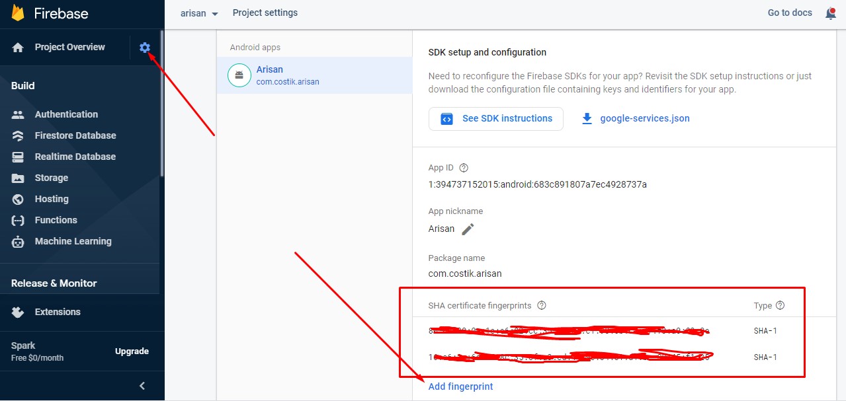Open Machine Learning section
Screen dimensions: 846x401
coord(73,241)
